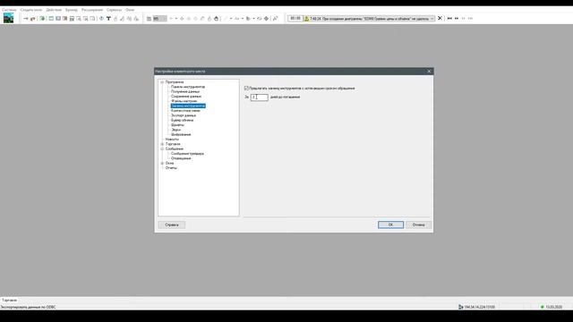Image resolution: width=573 pixels, height=322 pixels.
Task: Open the Создать окно menu
Action: coord(31,10)
